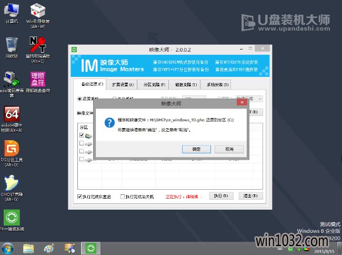Switch to the 系统安装 (S) tab
Screen dimensions: 342x255
(x=217, y=84)
